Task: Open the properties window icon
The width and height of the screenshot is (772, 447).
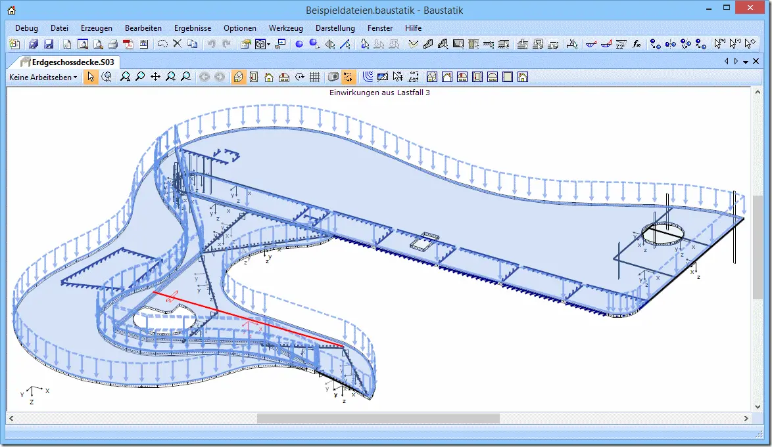Action: pos(245,44)
